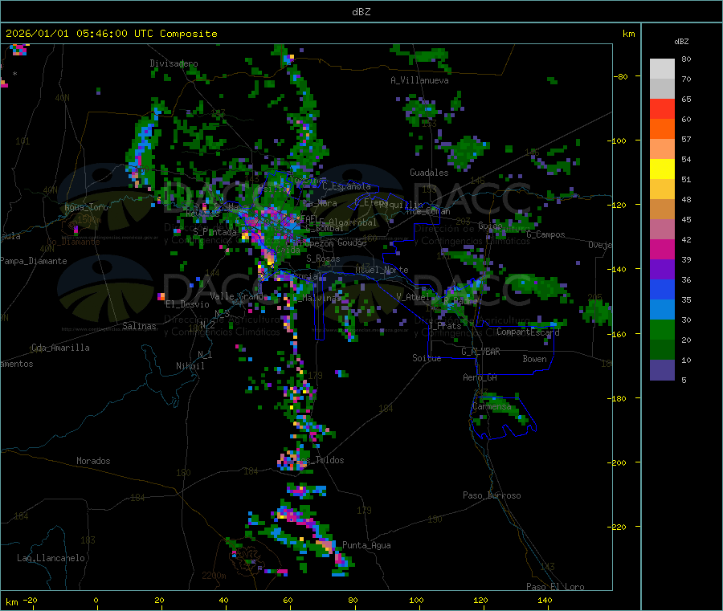This screenshot has height=611, width=723.
Task: Click the Soitue location label
Action: [427, 358]
